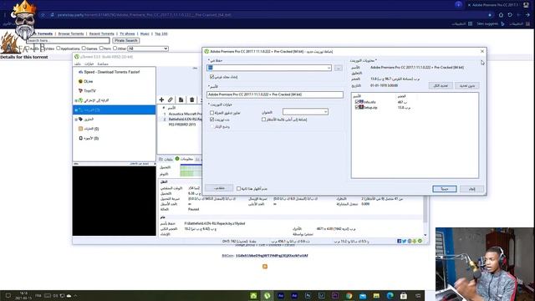Image resolution: width=535 pixels, height=301 pixels.
Task: Toggle the add to top of queue checkbox
Action: (x=263, y=120)
